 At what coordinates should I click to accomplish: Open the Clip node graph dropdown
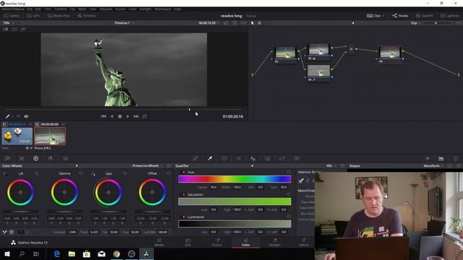415,23
